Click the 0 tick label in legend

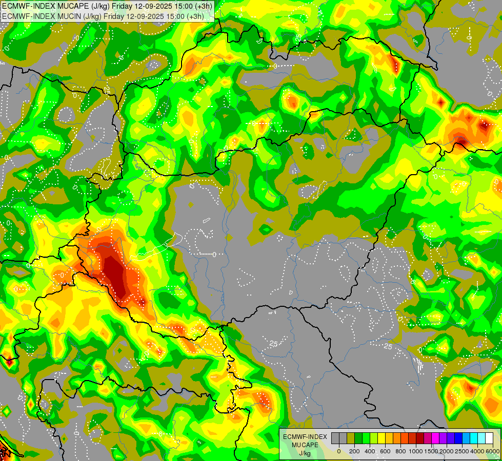pos(339,451)
